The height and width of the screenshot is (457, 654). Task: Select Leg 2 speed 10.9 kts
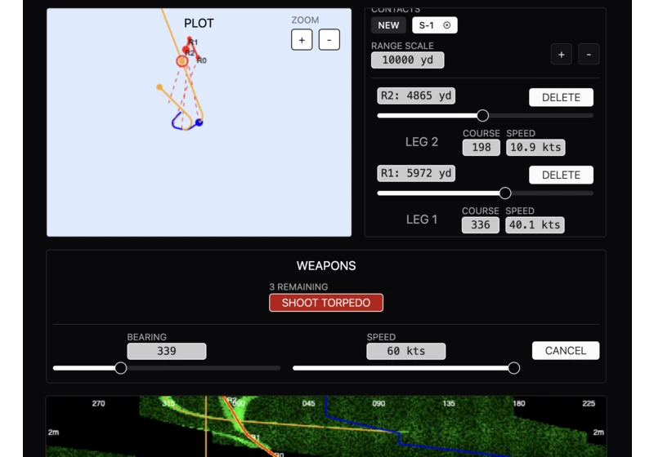pyautogui.click(x=535, y=148)
